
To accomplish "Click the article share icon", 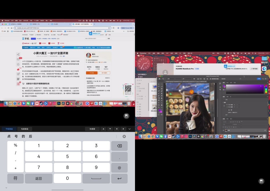I will [18, 55].
